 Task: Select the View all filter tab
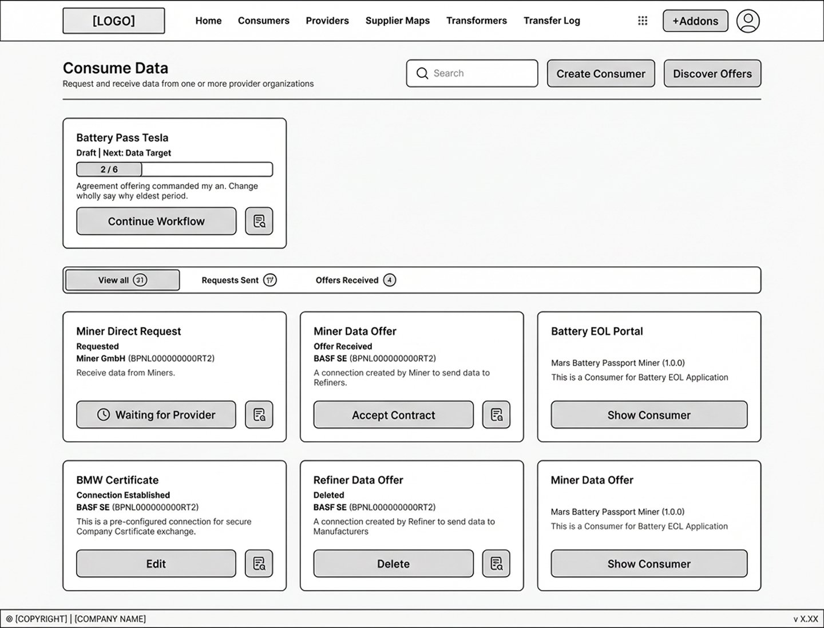pyautogui.click(x=122, y=280)
